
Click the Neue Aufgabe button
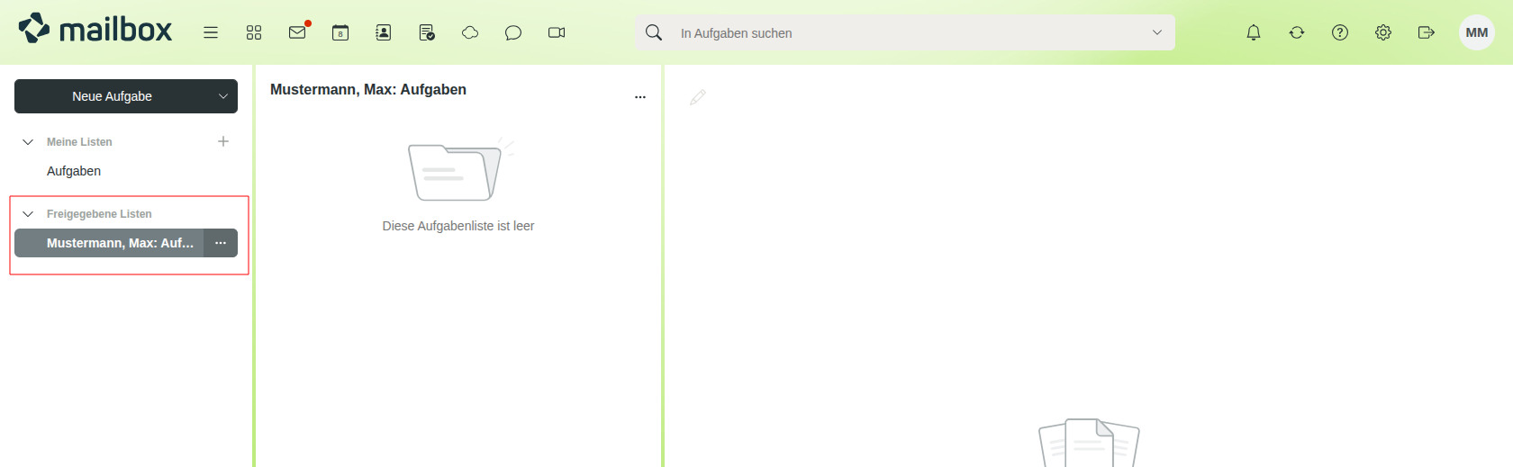113,96
